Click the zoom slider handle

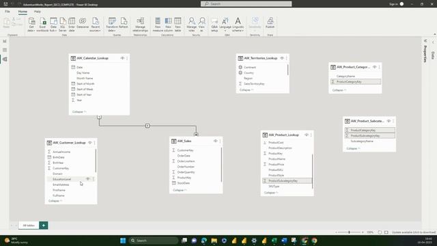[349, 232]
